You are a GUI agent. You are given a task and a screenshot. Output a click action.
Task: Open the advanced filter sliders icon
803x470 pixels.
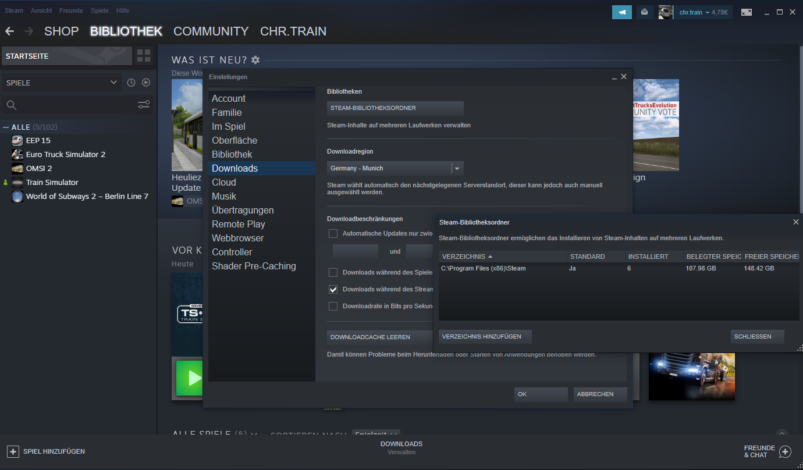[x=144, y=105]
